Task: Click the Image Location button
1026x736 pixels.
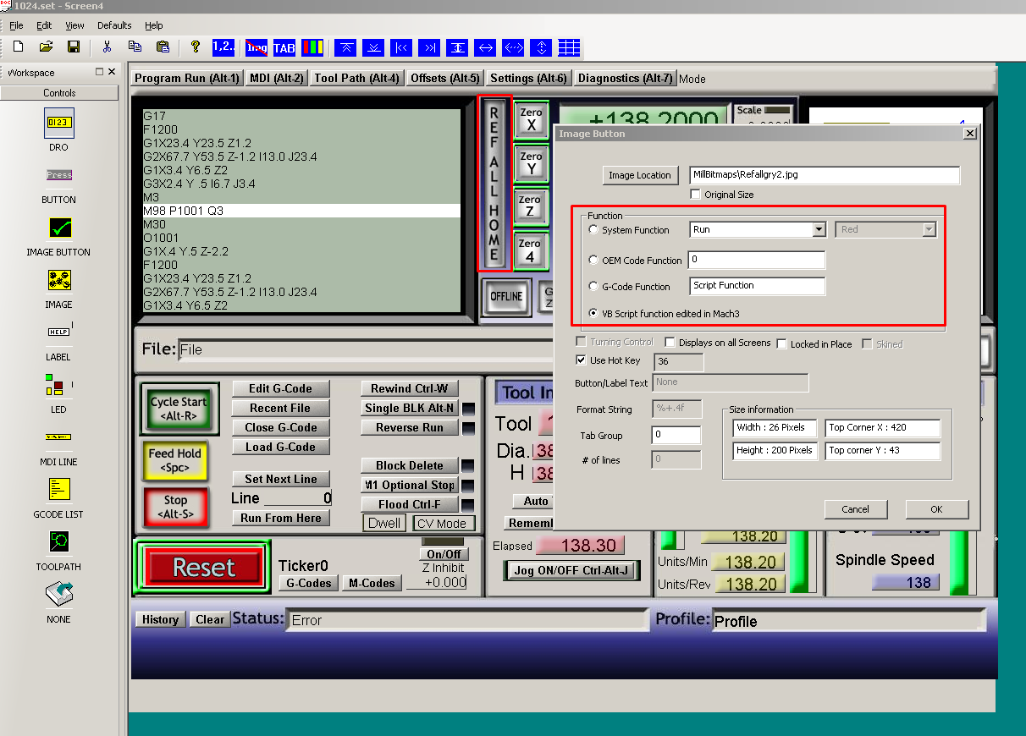Action: tap(640, 175)
